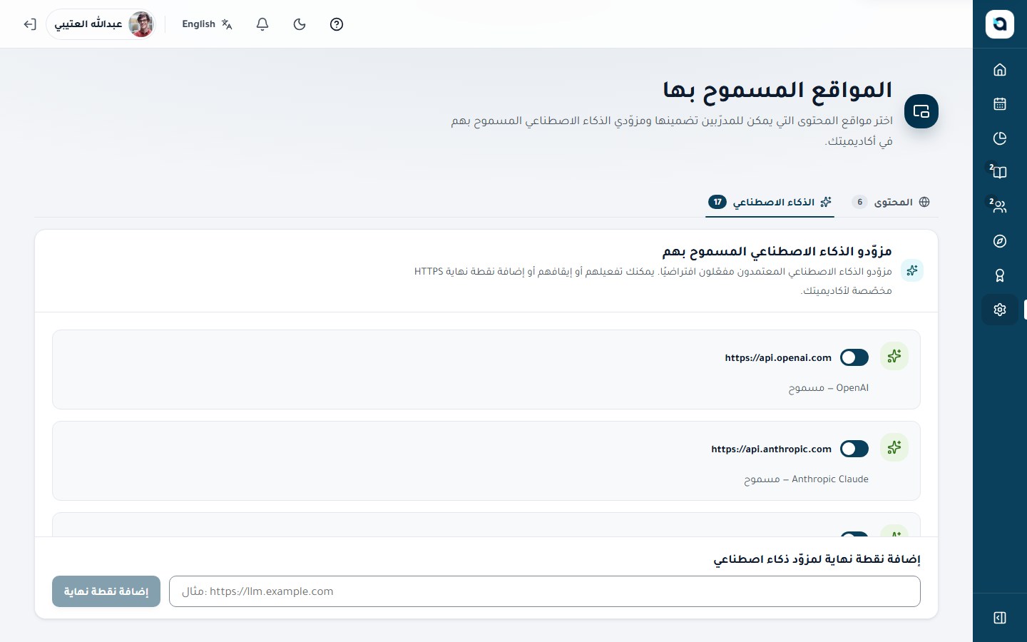This screenshot has height=642, width=1027.
Task: Click the academy logo at top
Action: point(1000,24)
